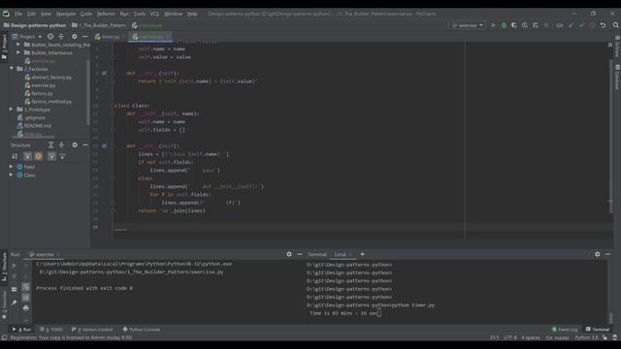
Task: Open the Project view dropdown arrow
Action: pyautogui.click(x=40, y=37)
